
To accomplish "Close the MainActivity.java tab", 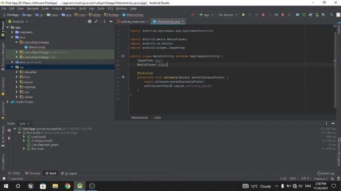I will (x=183, y=21).
